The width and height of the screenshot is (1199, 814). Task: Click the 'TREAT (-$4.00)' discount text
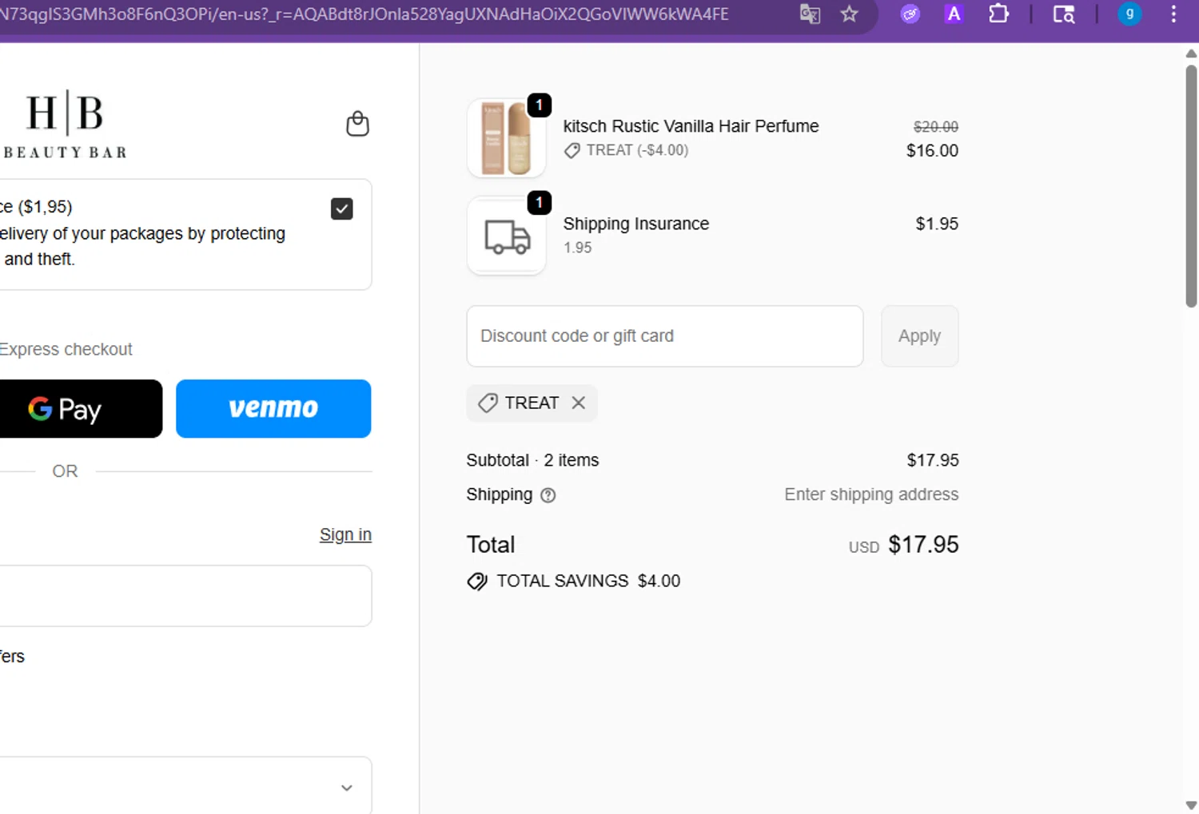pyautogui.click(x=637, y=150)
